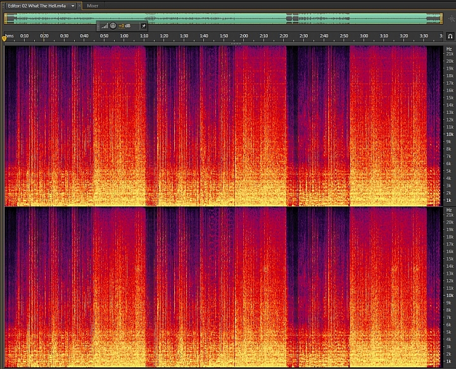Click 1k on upper frequency ruler
The height and width of the screenshot is (369, 456).
(x=449, y=200)
